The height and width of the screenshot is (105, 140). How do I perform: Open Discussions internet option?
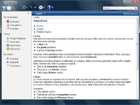[15, 66]
